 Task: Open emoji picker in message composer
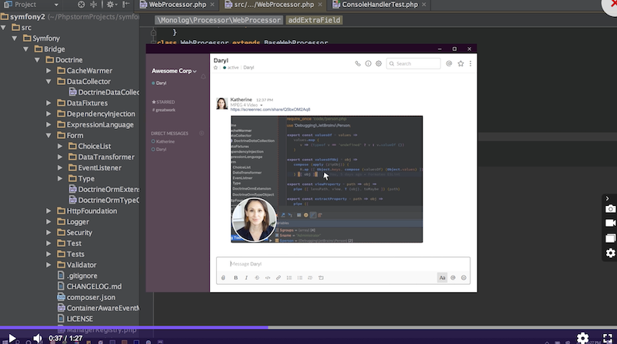[464, 278]
